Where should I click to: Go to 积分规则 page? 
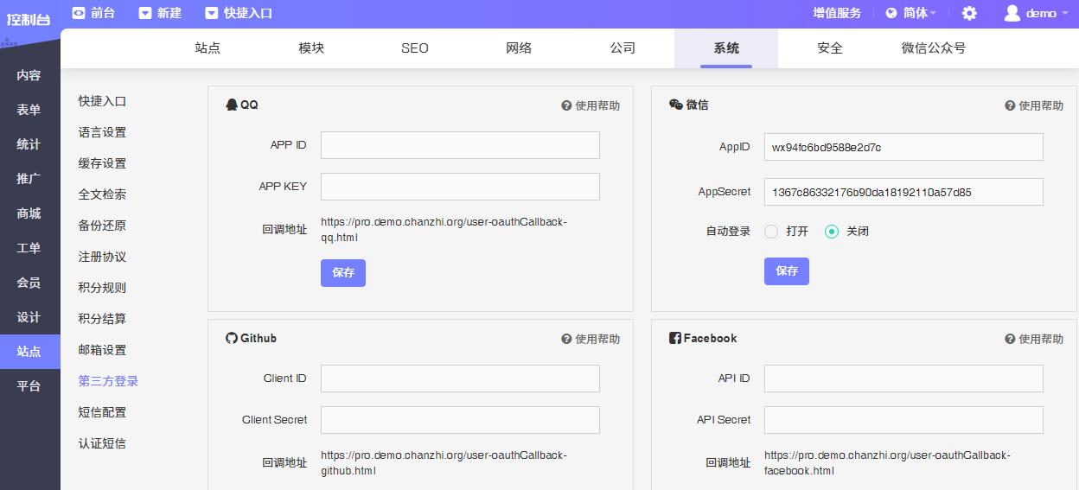102,288
